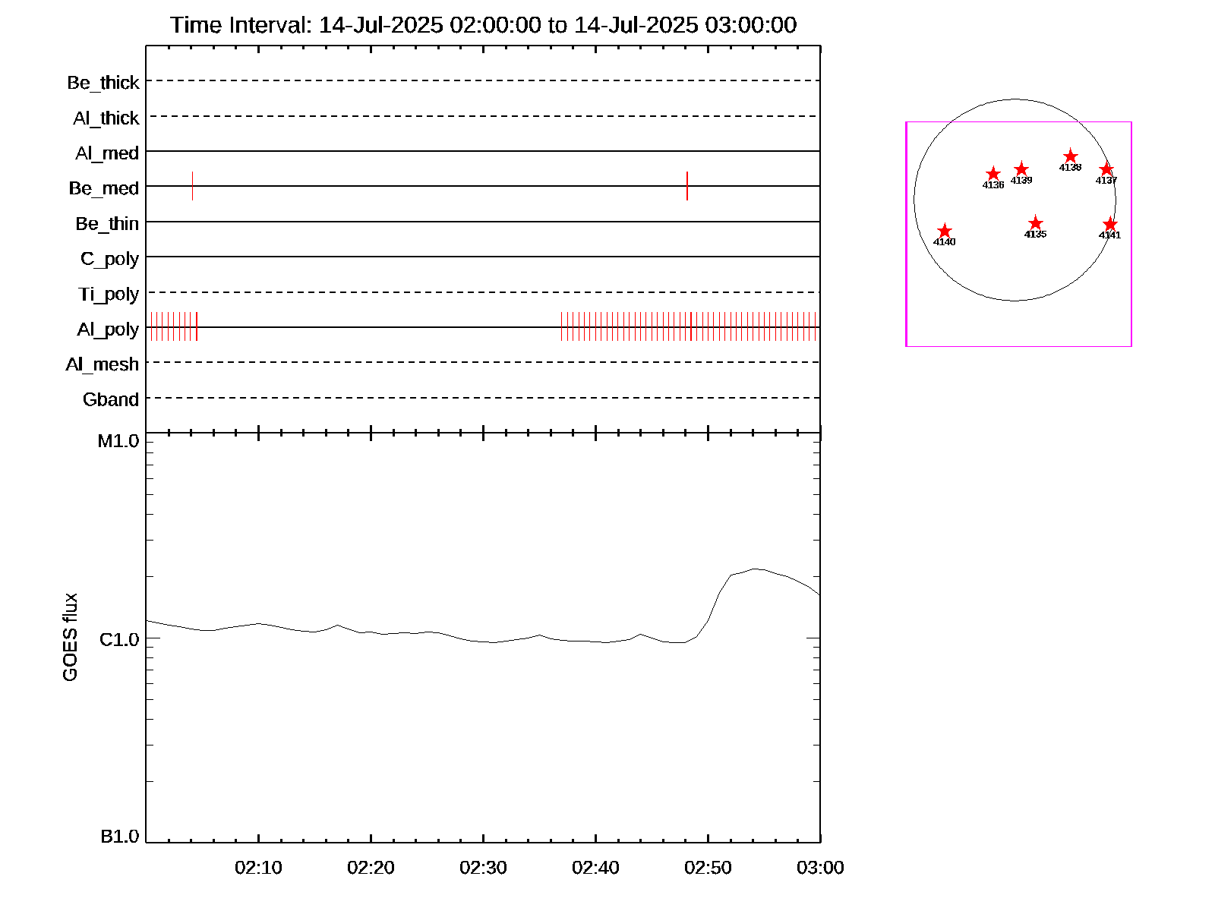Viewport: 1215px width, 911px height.
Task: Click the GOES flux curve peak near 02:54
Action: [x=754, y=569]
